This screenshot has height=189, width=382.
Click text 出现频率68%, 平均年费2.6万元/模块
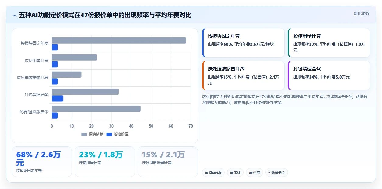241,44
